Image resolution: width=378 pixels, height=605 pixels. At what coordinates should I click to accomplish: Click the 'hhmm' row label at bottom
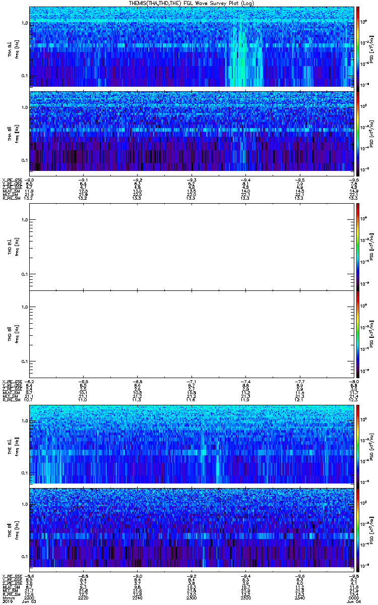8,597
